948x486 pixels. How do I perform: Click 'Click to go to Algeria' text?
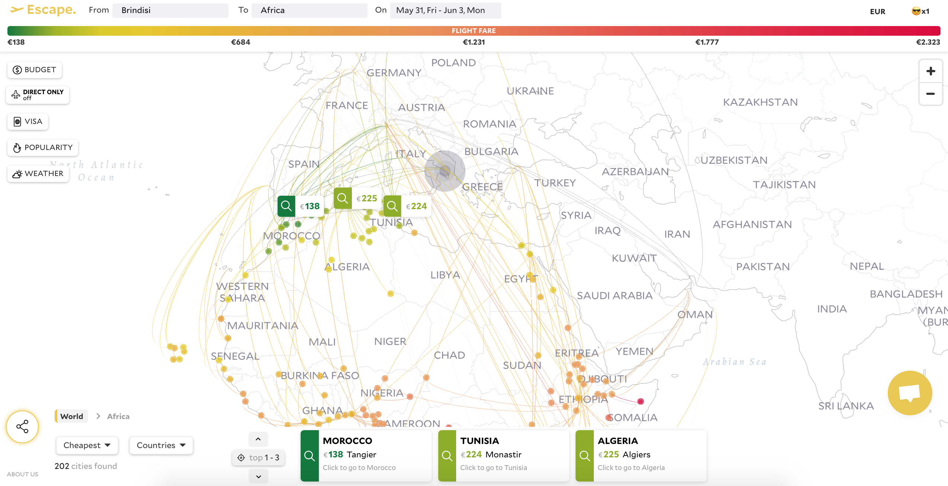click(631, 468)
